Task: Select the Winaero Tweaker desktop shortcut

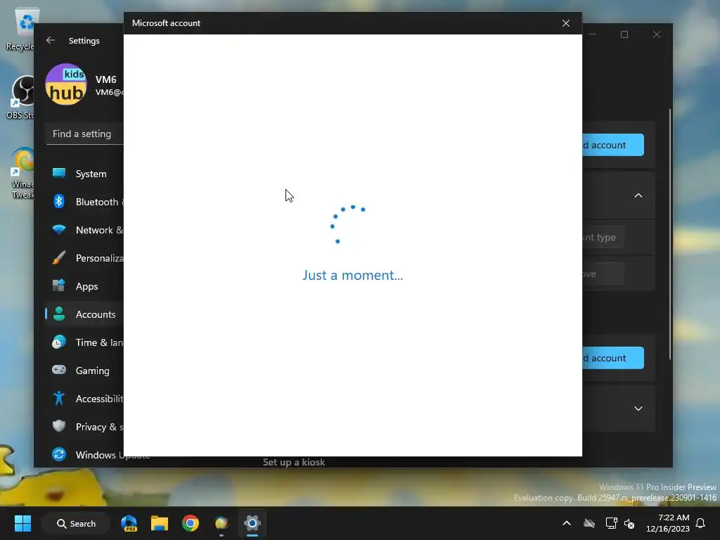Action: click(x=22, y=173)
